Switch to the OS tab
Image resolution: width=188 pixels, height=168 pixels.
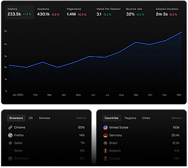pyautogui.click(x=30, y=118)
